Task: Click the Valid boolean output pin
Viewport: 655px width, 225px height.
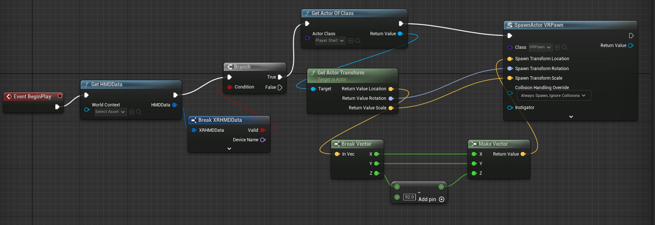Action: point(263,130)
